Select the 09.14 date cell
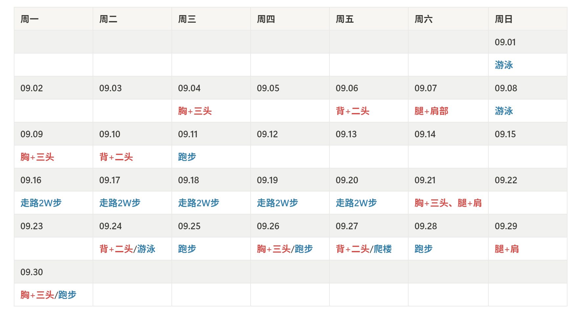Screen dimensions: 582x315 tap(448, 134)
